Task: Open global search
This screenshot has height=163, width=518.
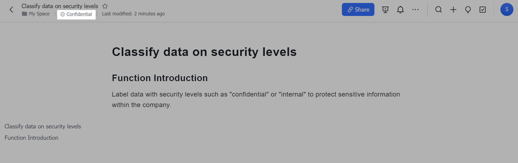Action: [x=439, y=9]
